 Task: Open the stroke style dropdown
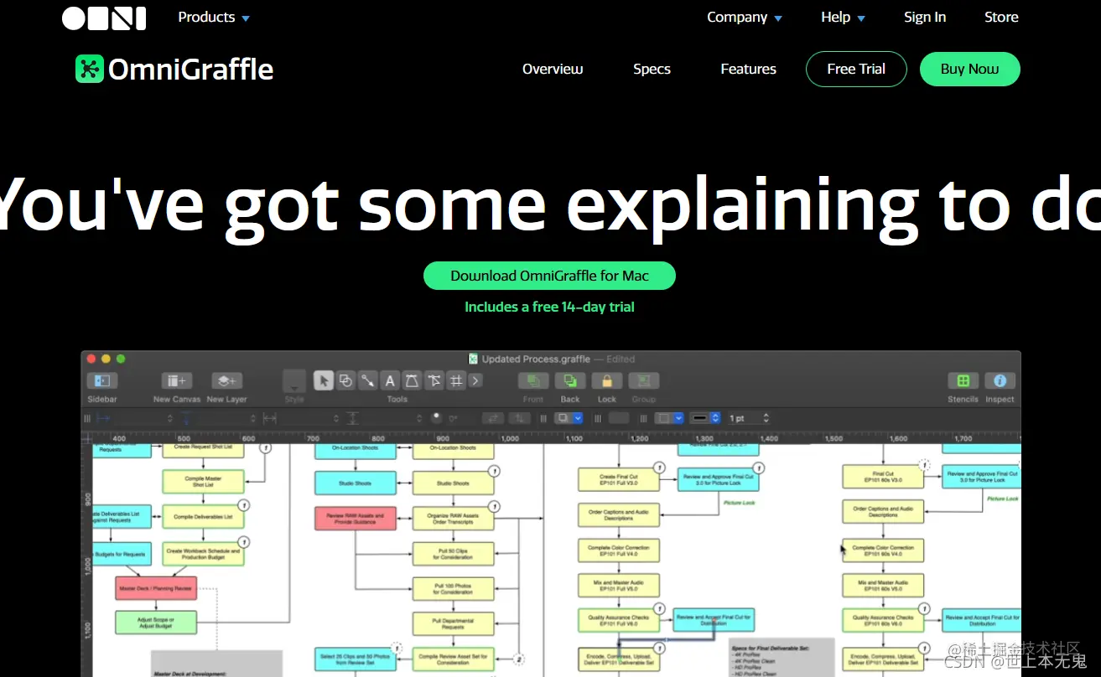(706, 418)
